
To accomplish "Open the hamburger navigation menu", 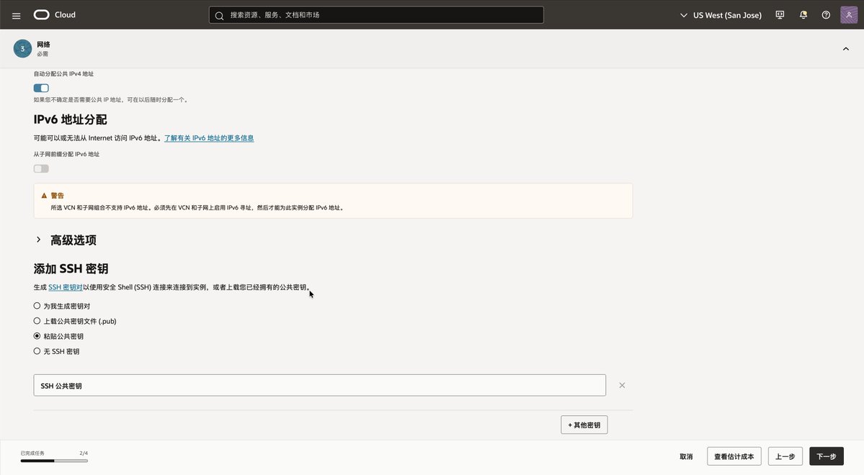I will [x=16, y=15].
